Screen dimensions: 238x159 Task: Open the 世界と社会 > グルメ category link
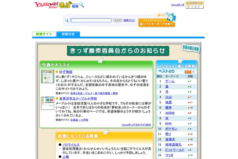point(94,93)
